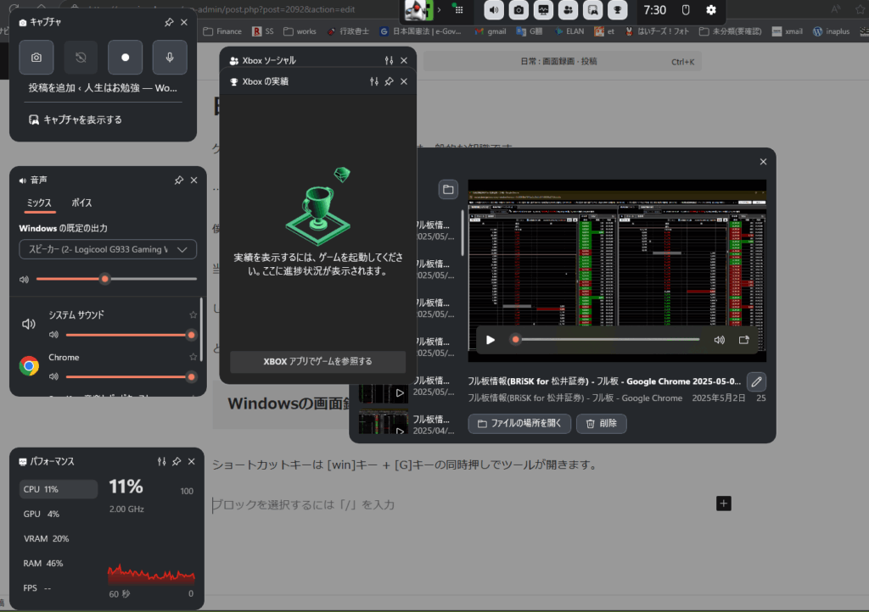Click the share/export icon in video player
Screen dimensions: 869x612
point(744,340)
